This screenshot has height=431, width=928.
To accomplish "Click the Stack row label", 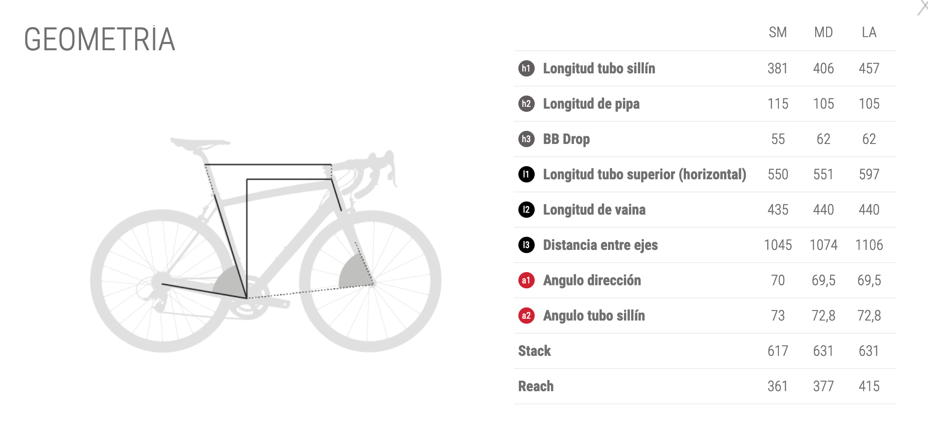I will point(534,351).
